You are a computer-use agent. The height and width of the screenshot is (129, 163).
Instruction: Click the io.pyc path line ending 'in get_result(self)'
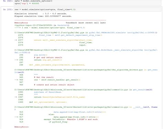(x=83, y=90)
